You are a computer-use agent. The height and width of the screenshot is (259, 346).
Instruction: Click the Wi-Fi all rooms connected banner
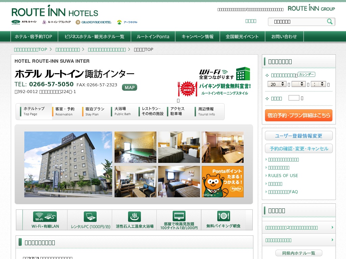(225, 74)
